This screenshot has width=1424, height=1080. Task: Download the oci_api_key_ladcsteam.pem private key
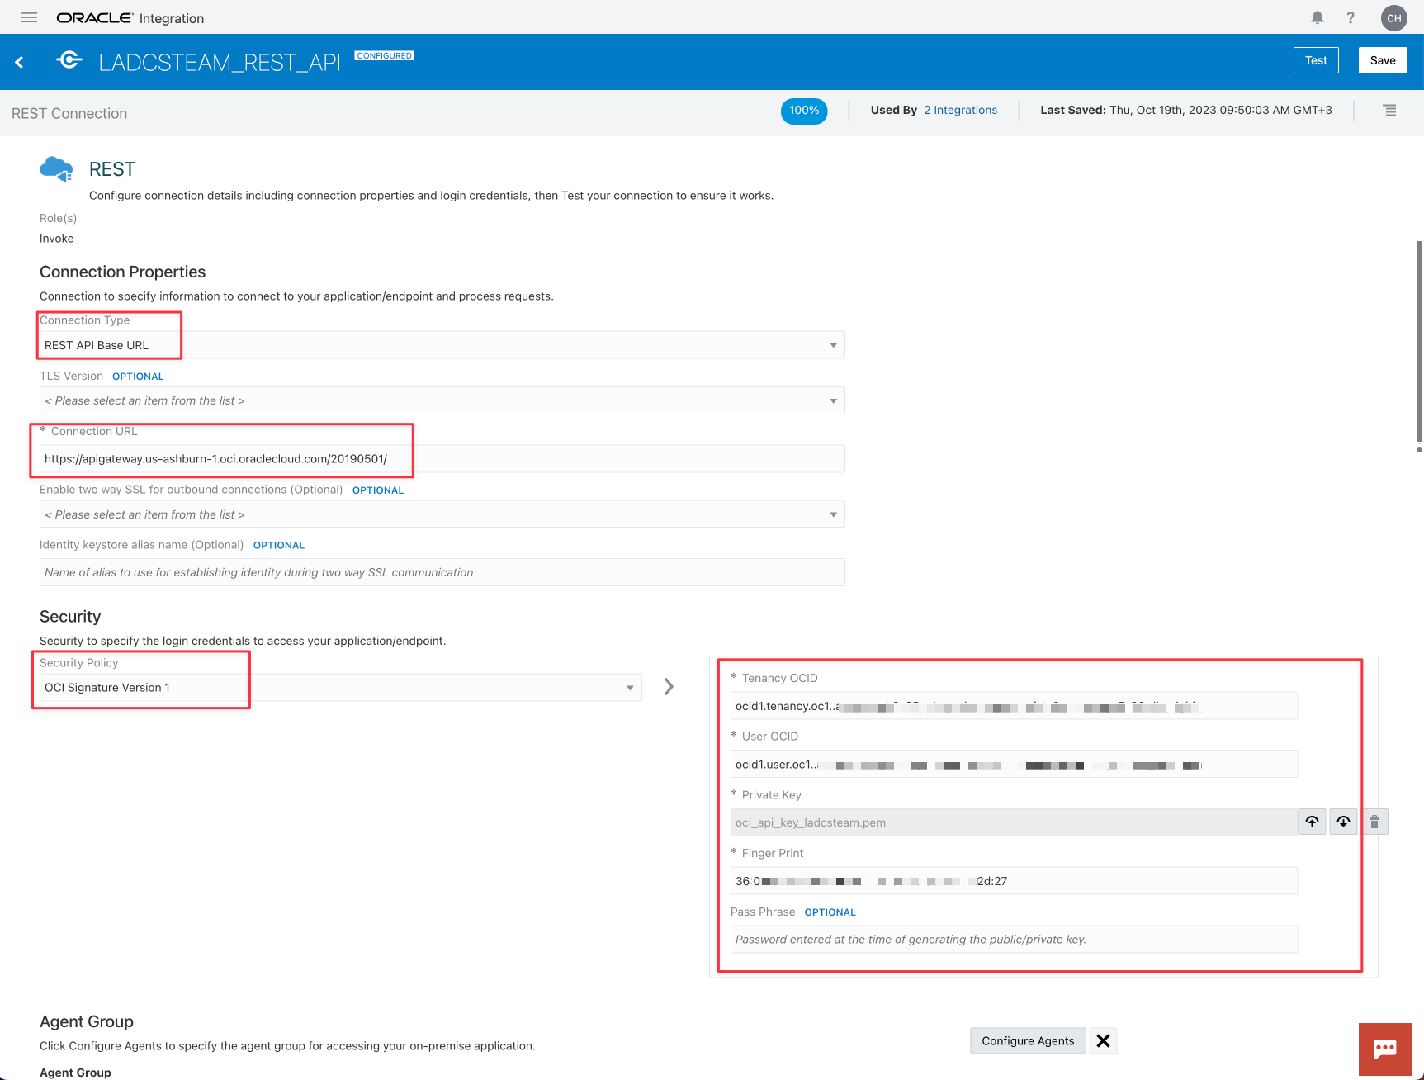tap(1343, 822)
